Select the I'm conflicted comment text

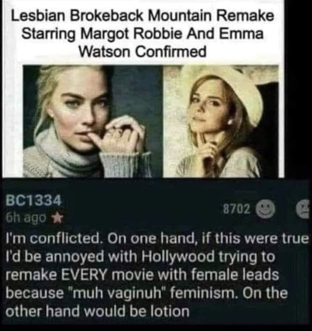[x=157, y=275]
